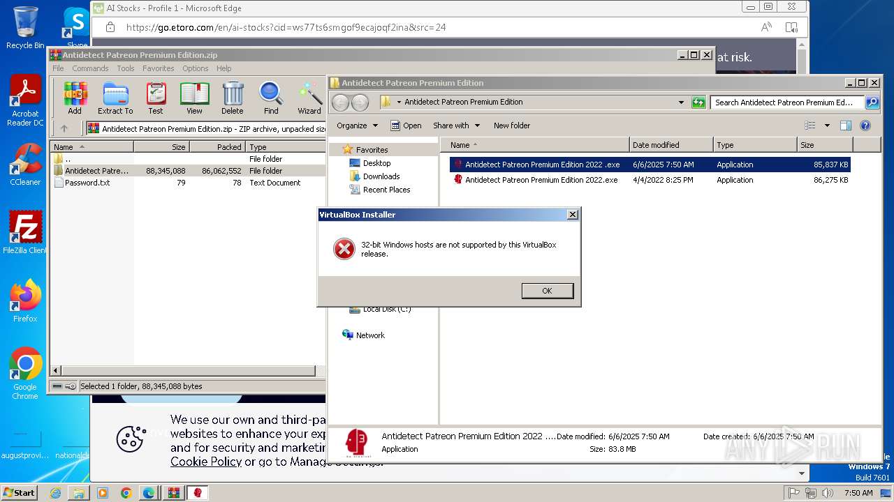Expand the Explorer address bar dropdown
The width and height of the screenshot is (894, 502).
(681, 102)
